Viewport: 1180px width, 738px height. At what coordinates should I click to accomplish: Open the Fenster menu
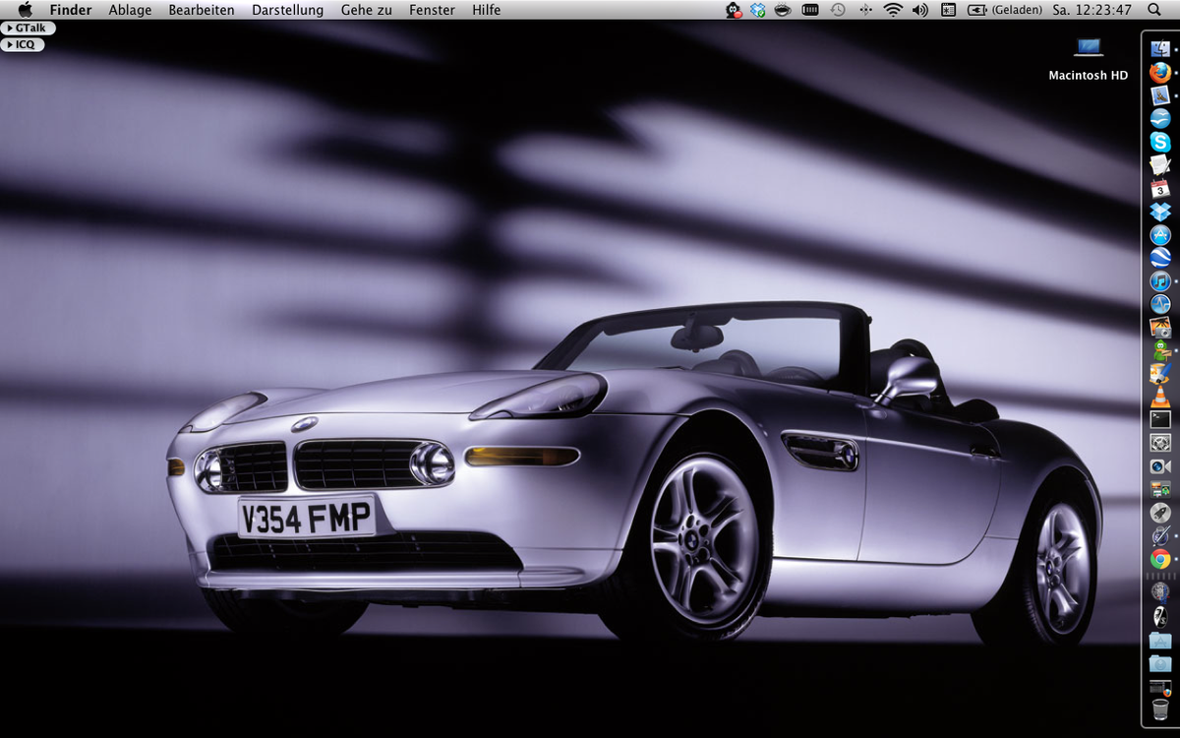(x=432, y=10)
